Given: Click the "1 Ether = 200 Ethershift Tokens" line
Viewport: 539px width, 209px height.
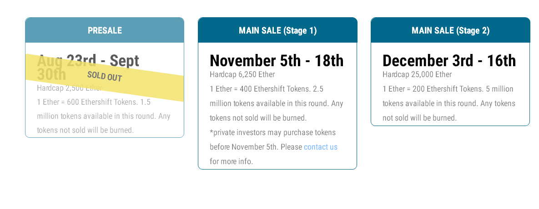Looking at the screenshot, I should tap(433, 89).
